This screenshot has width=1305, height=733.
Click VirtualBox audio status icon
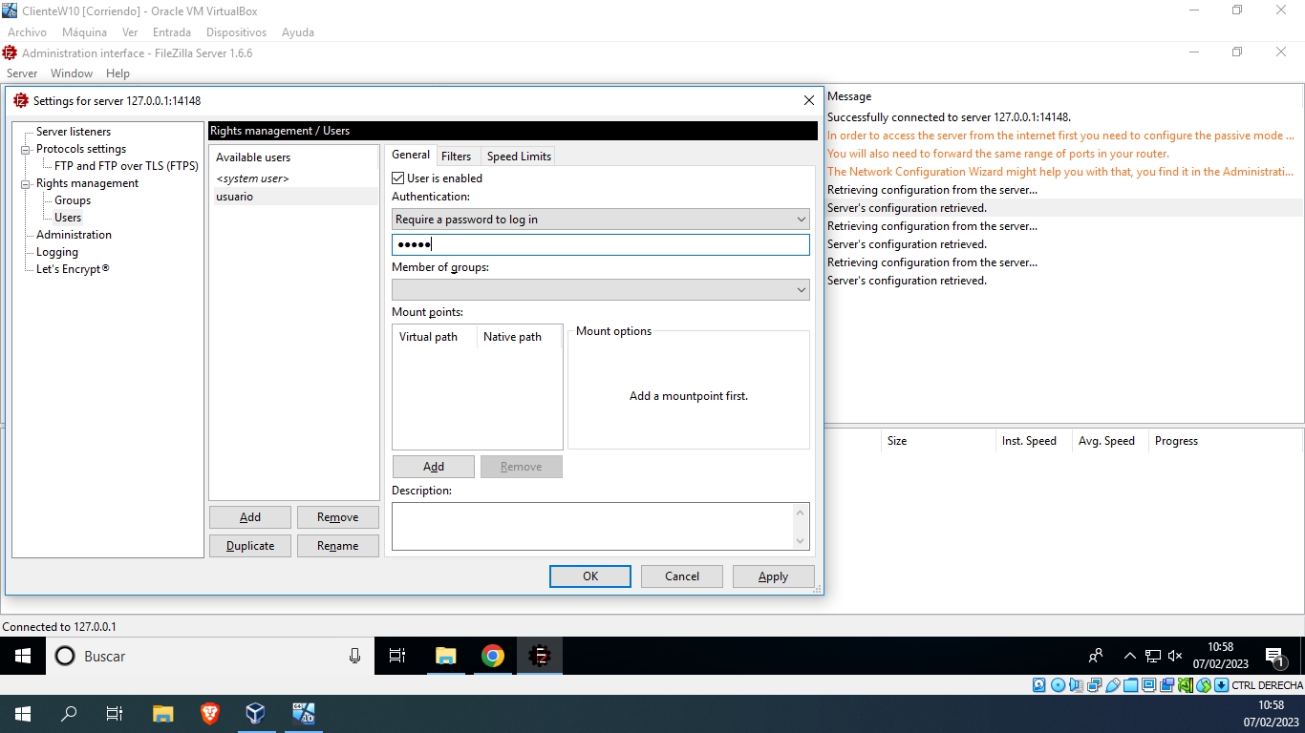coord(1076,685)
